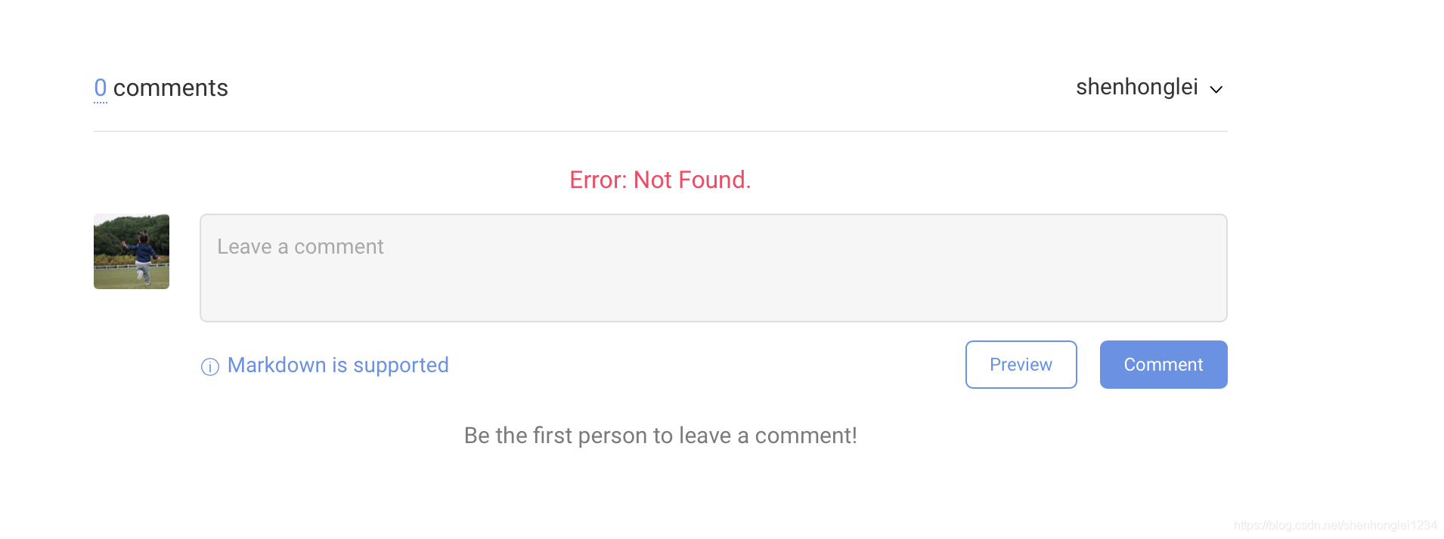Screen dimensions: 1444x539
Task: Click the 'Be the first person' notice
Action: tap(660, 436)
